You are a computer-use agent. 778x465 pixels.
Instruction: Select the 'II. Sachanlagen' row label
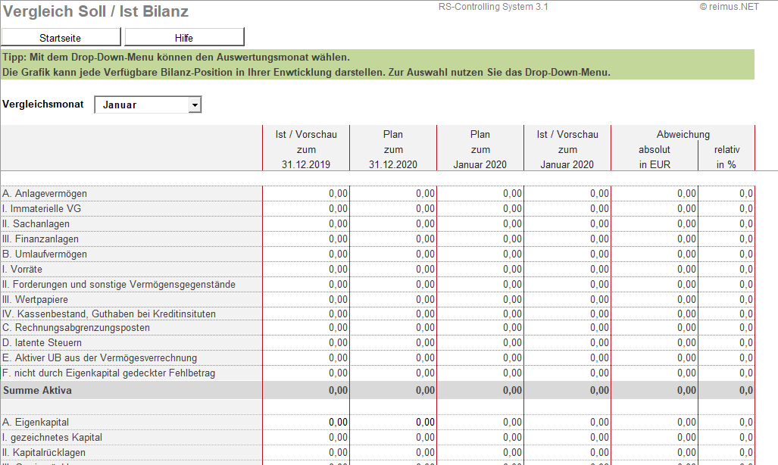click(36, 224)
